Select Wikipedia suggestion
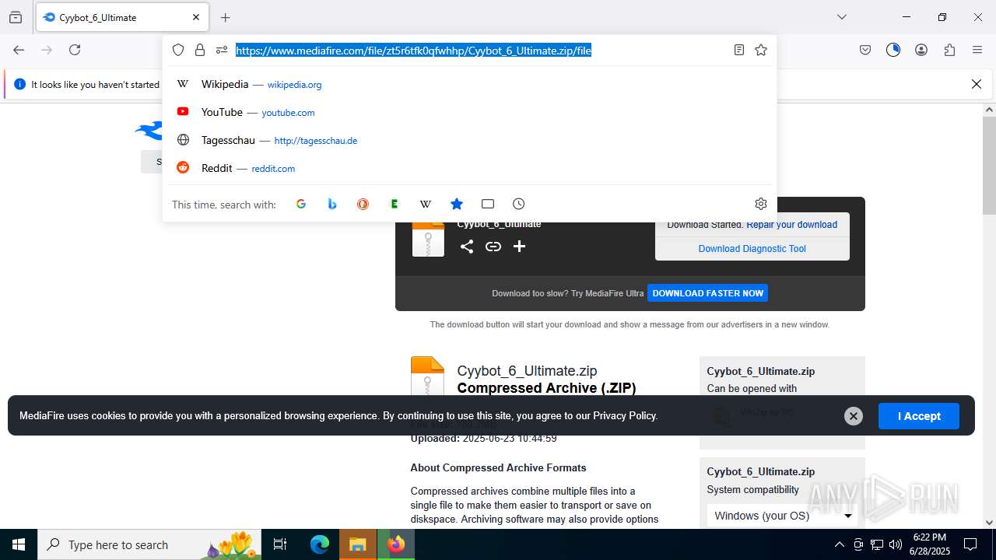Image resolution: width=996 pixels, height=560 pixels. tap(469, 84)
